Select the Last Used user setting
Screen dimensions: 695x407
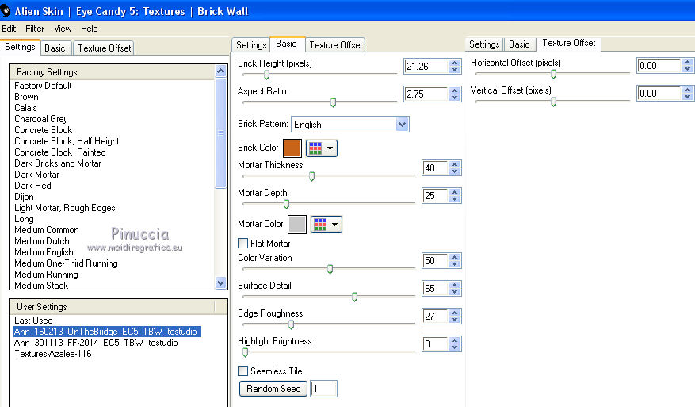[x=33, y=321]
